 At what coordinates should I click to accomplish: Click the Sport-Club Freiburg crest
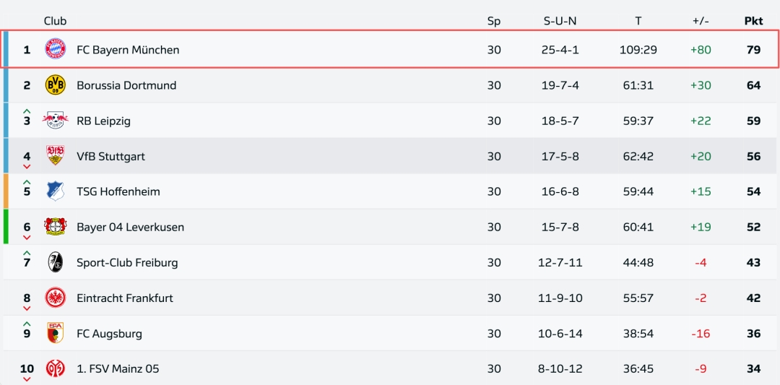coord(56,262)
